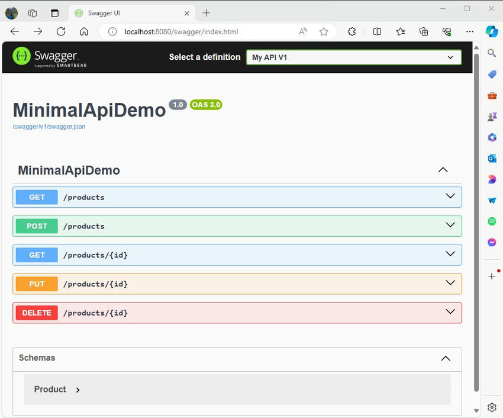
Task: Open Copilot in the browser toolbar
Action: coord(492,32)
